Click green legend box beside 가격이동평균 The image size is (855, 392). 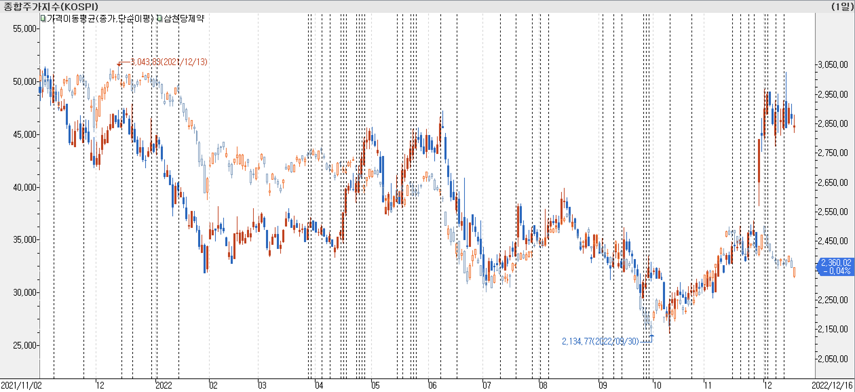coord(43,19)
